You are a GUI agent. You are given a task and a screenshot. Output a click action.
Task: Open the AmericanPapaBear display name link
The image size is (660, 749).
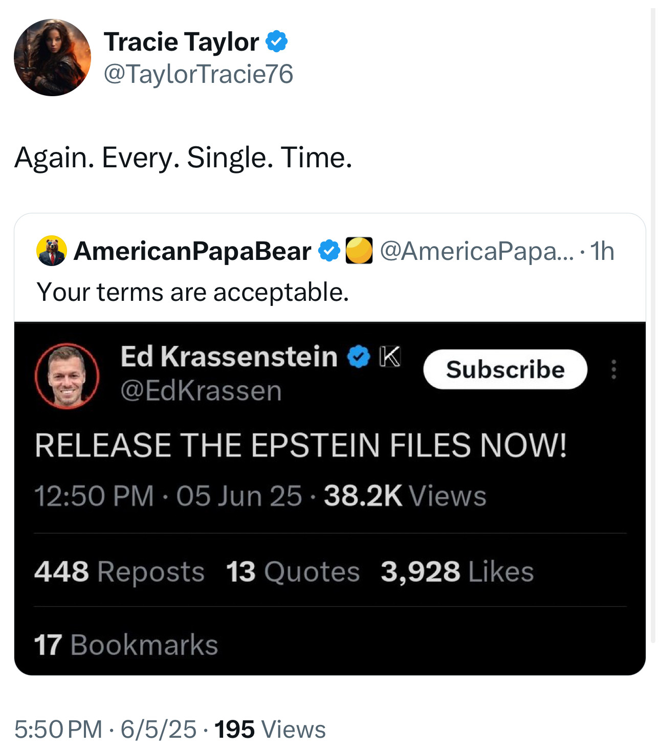tap(192, 251)
